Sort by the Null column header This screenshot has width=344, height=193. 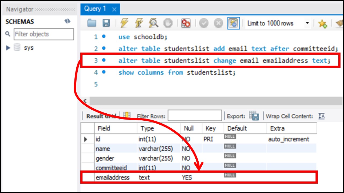[x=191, y=128]
